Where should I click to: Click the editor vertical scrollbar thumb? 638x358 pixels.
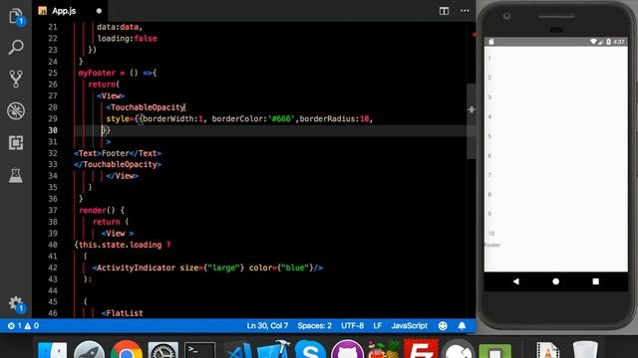tap(472, 121)
